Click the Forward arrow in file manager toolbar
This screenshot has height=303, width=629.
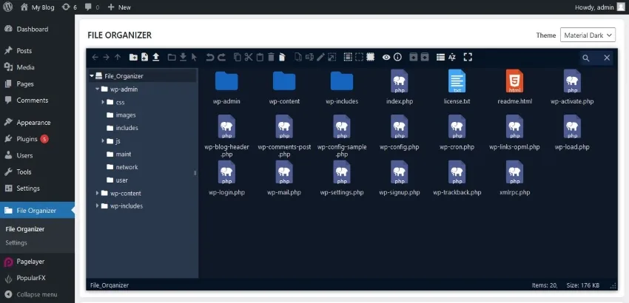pos(107,58)
